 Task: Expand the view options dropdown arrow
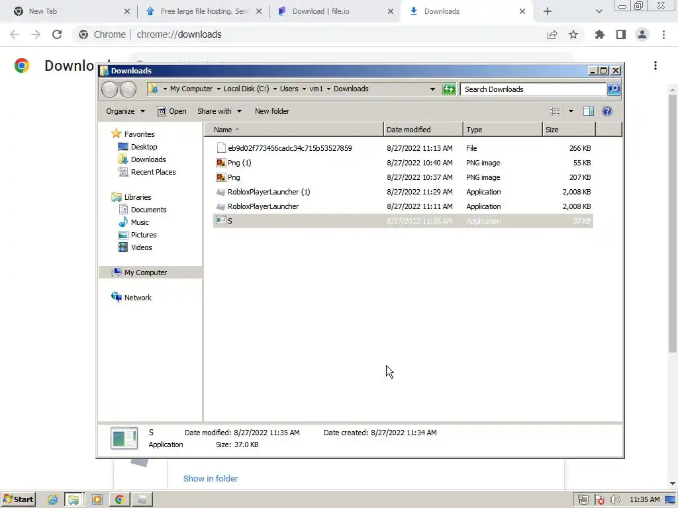click(x=571, y=111)
